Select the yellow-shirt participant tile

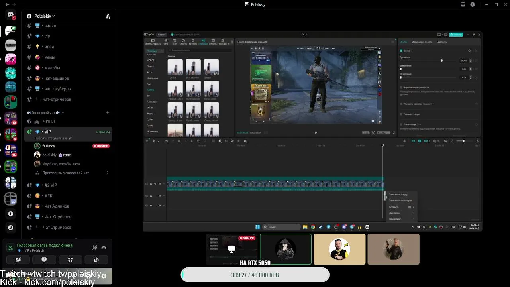(339, 249)
